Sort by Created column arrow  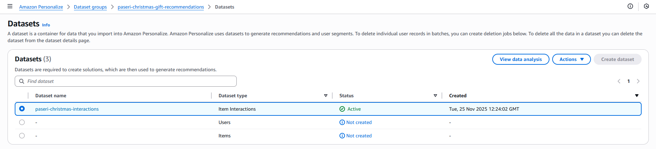[x=636, y=96]
